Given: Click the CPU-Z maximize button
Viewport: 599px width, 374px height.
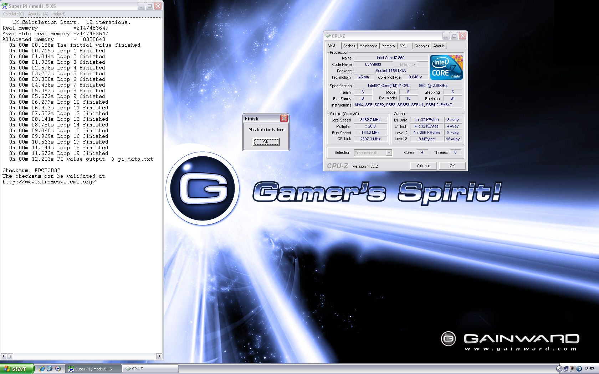Looking at the screenshot, I should point(454,36).
